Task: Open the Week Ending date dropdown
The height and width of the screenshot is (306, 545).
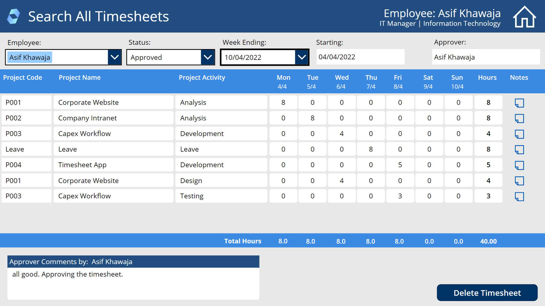Action: (302, 57)
